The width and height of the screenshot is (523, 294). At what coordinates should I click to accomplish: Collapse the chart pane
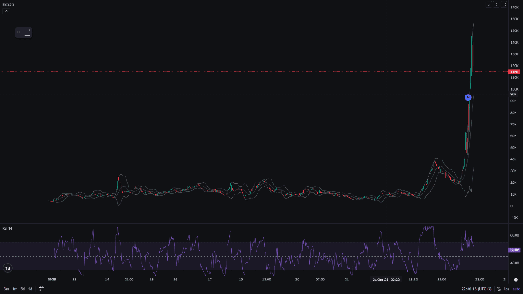click(496, 4)
